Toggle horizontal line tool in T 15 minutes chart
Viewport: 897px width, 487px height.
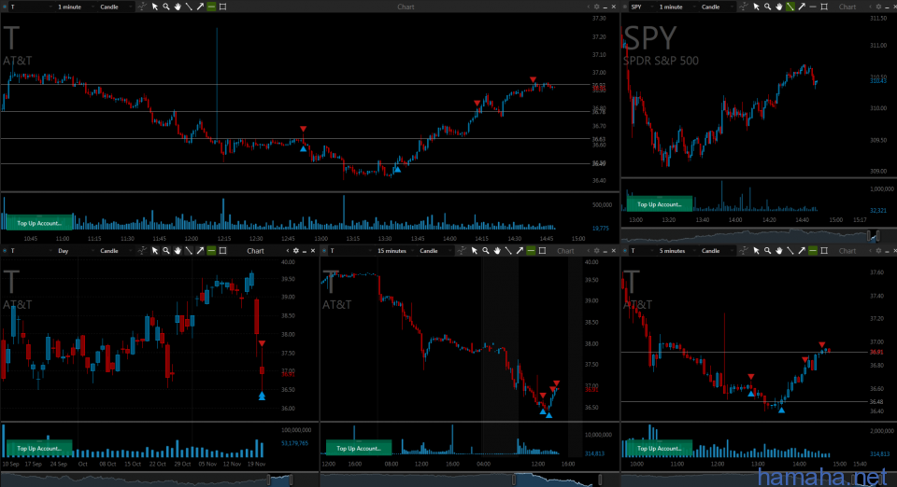[531, 251]
